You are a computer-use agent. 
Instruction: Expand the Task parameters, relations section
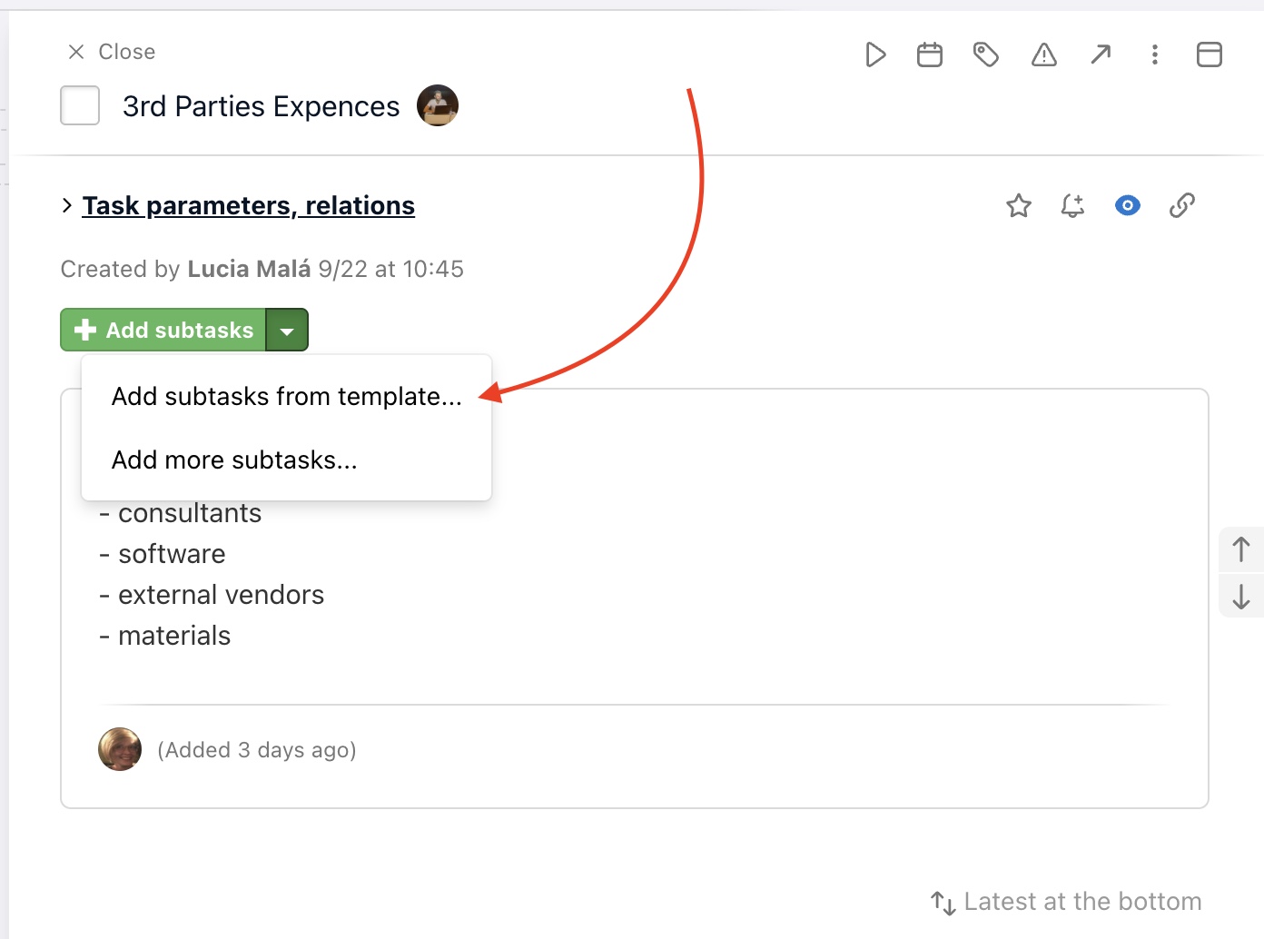tap(248, 205)
